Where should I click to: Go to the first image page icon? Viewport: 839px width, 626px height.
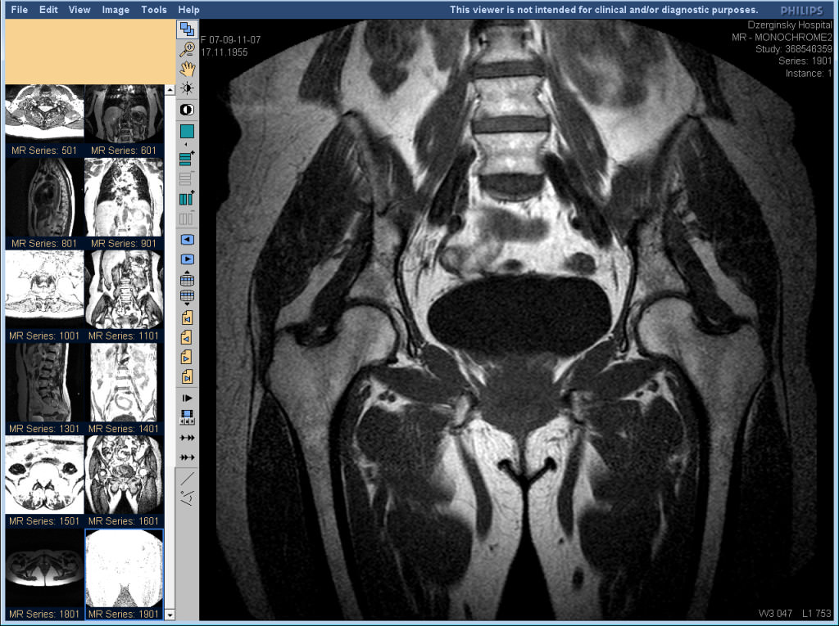tap(187, 318)
